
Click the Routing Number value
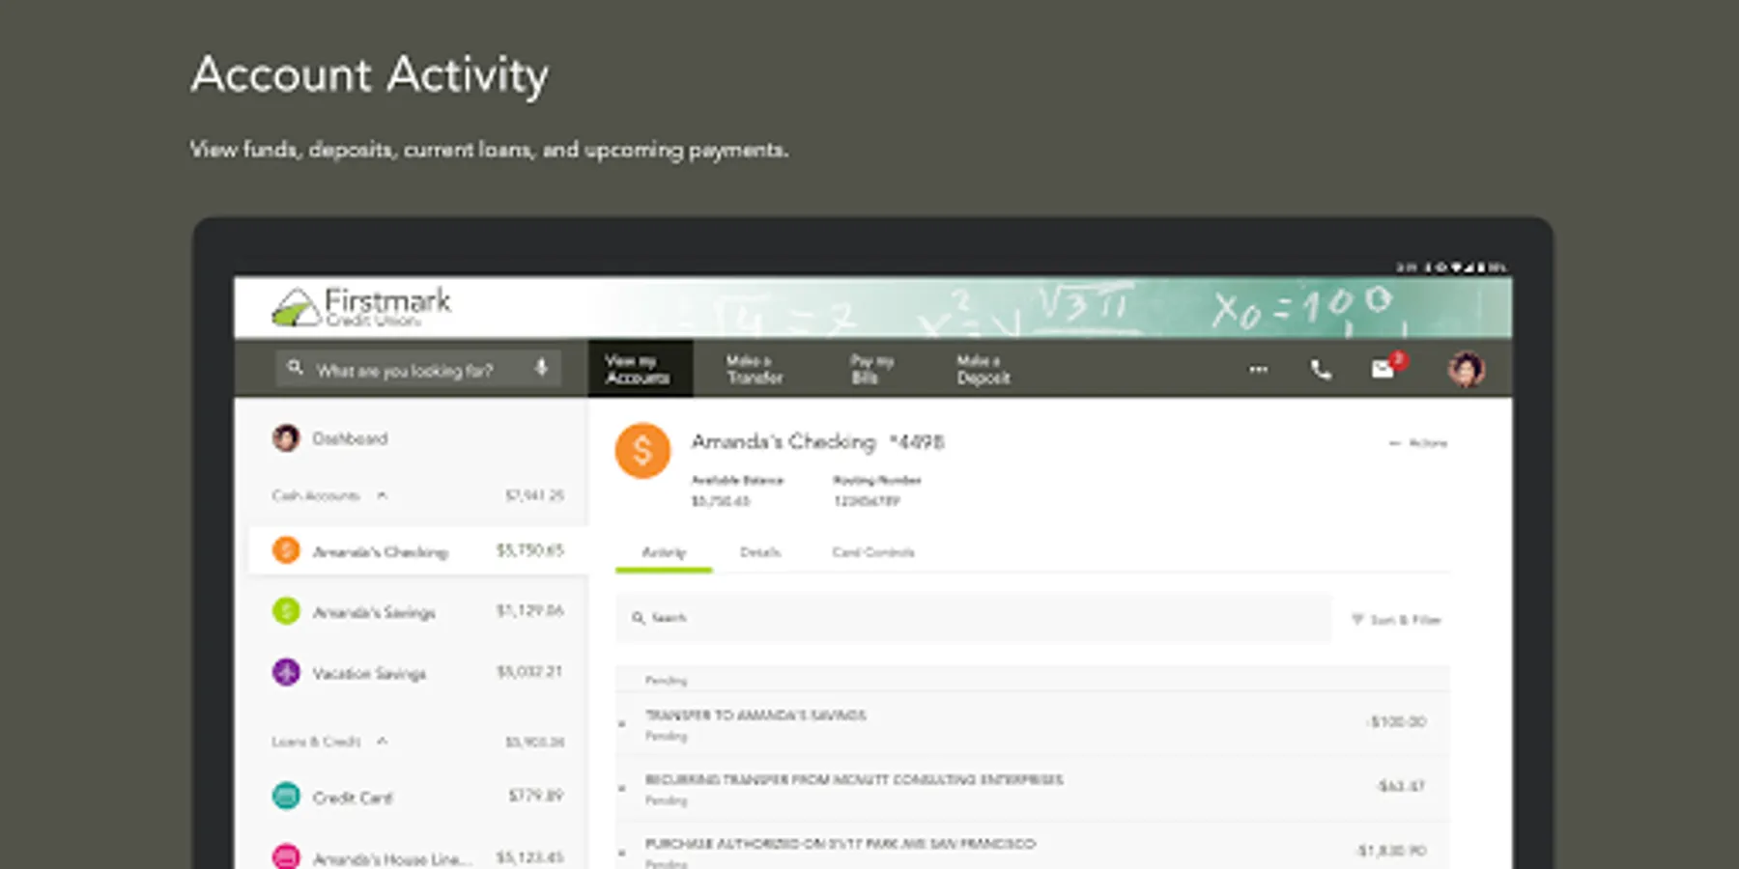click(867, 501)
